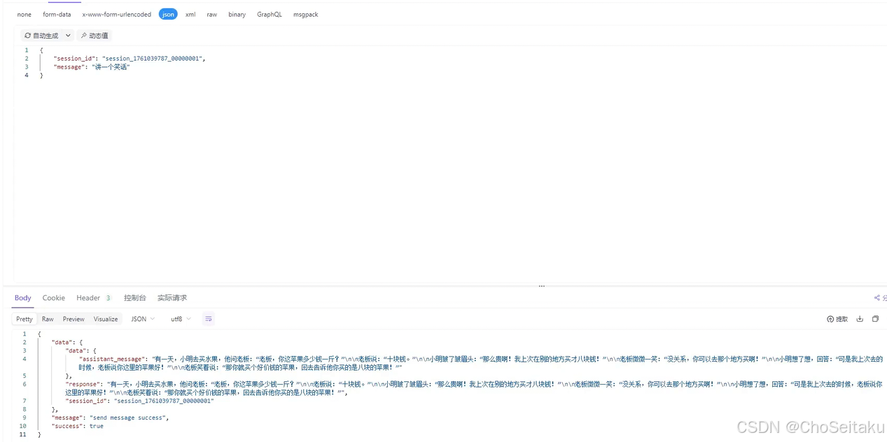Select the binary body type
Screen dimensions: 887x442
[x=237, y=14]
